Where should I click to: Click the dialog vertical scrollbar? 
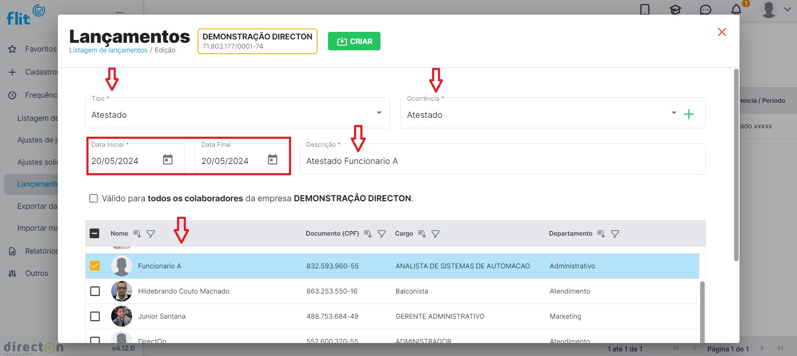[736, 165]
